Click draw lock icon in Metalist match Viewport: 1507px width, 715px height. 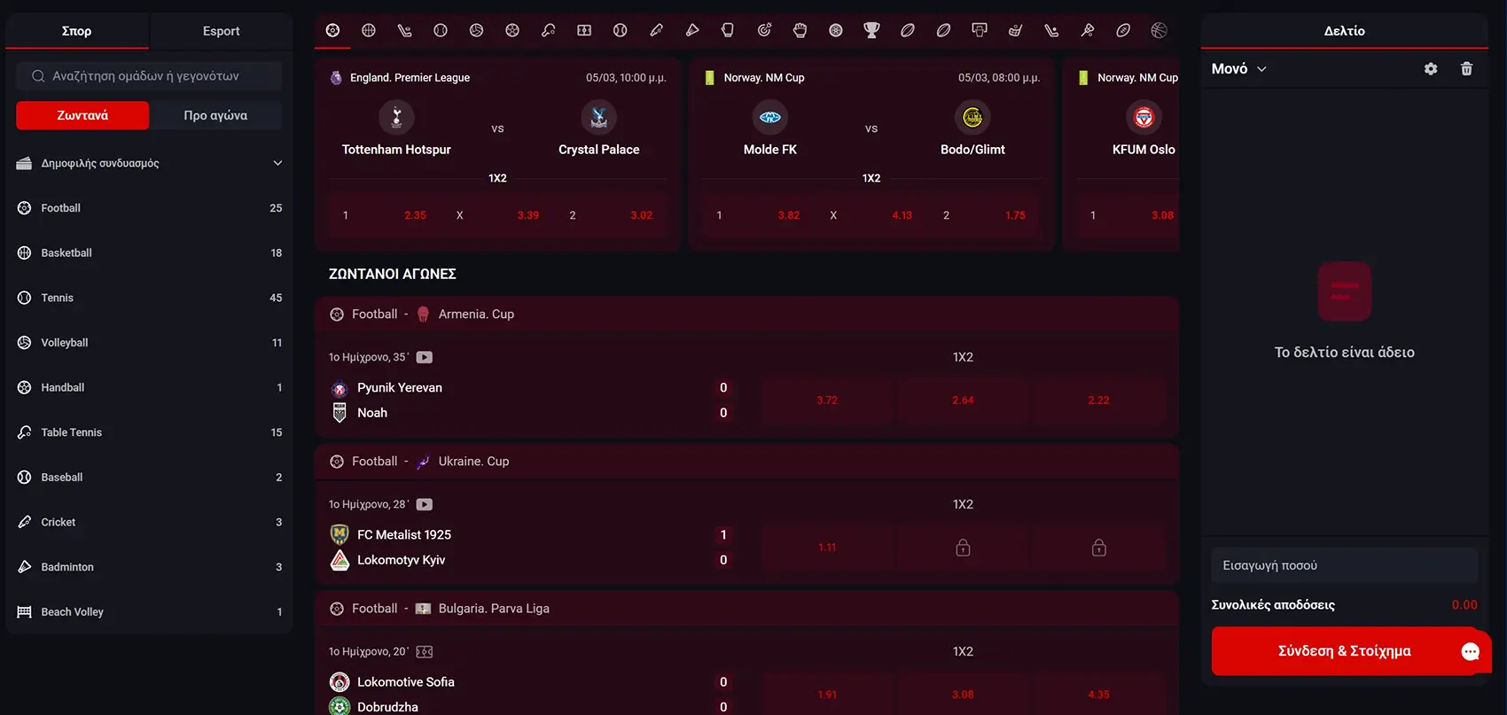(963, 548)
